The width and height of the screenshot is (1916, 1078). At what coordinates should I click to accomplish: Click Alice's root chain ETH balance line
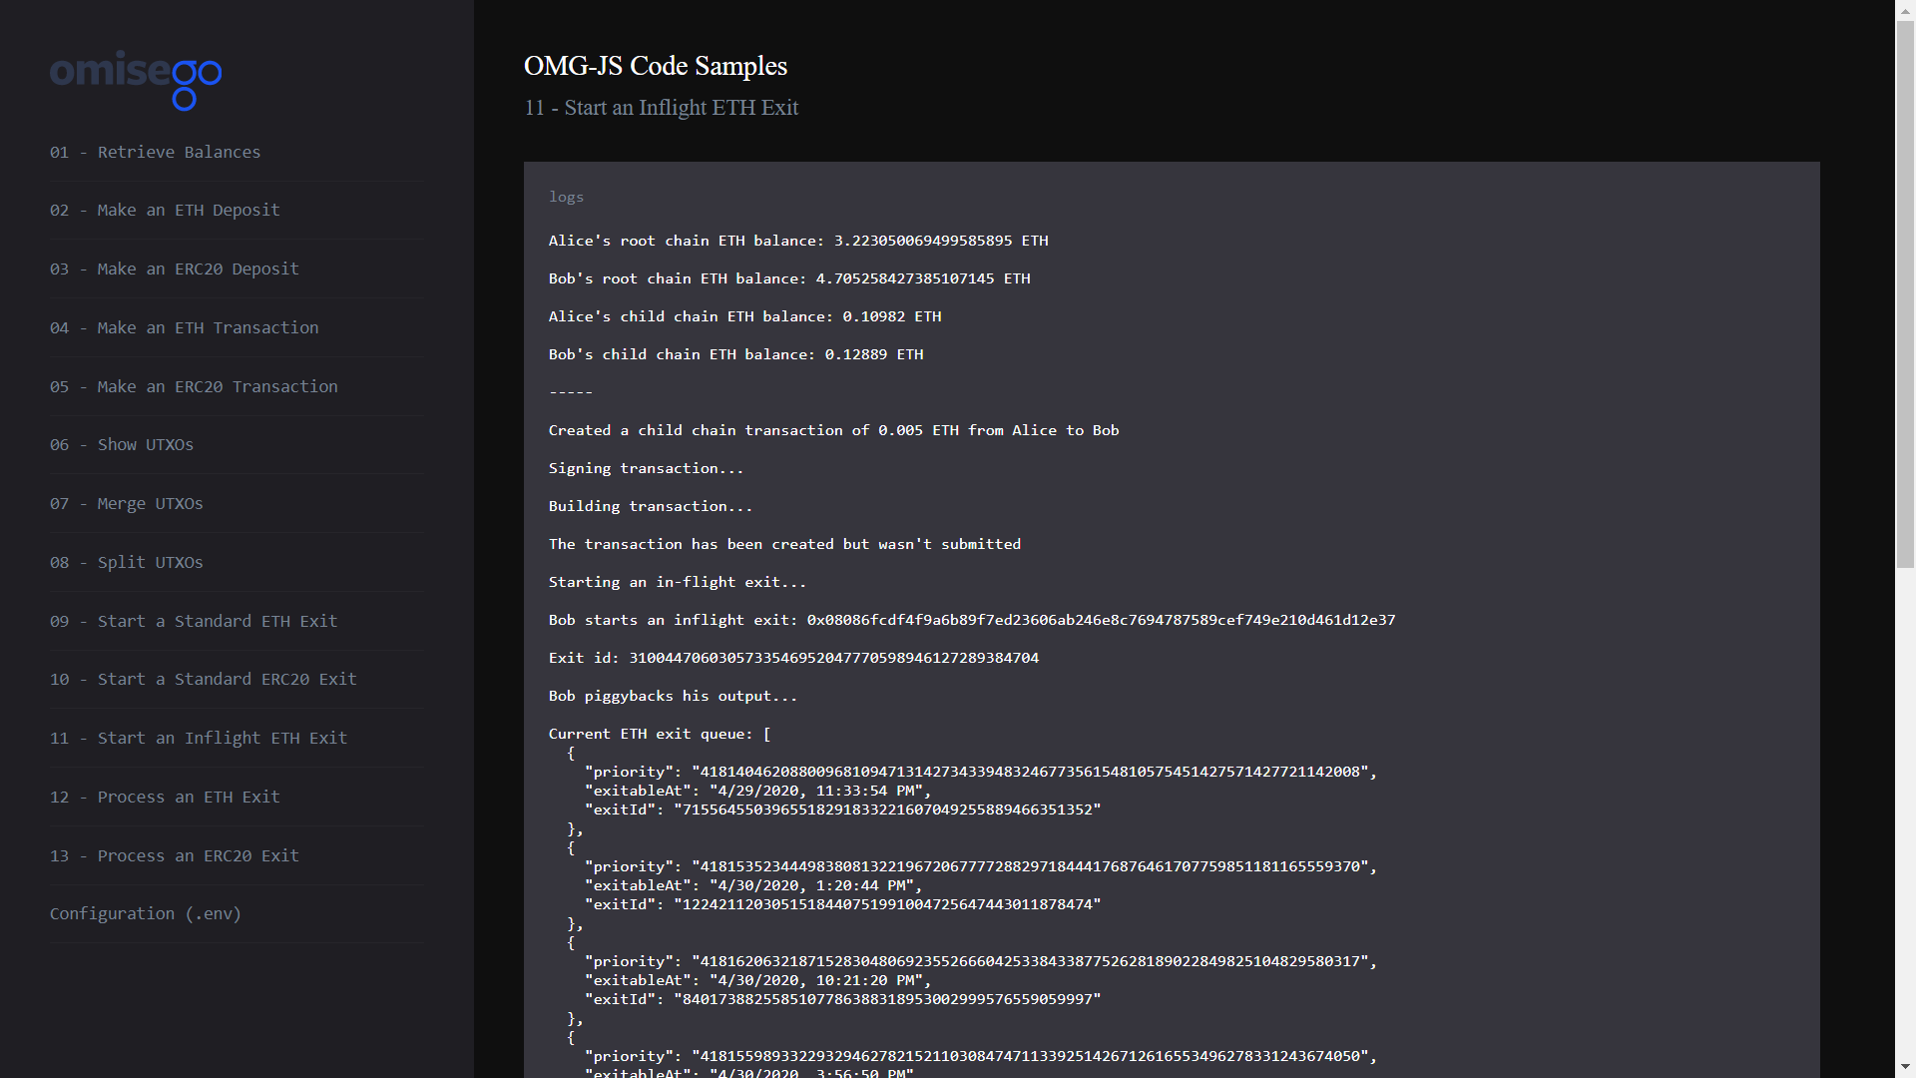pyautogui.click(x=798, y=241)
